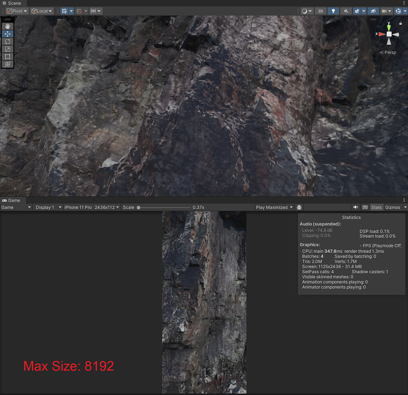Select the Hand pan tool
The width and height of the screenshot is (408, 395).
tap(8, 26)
